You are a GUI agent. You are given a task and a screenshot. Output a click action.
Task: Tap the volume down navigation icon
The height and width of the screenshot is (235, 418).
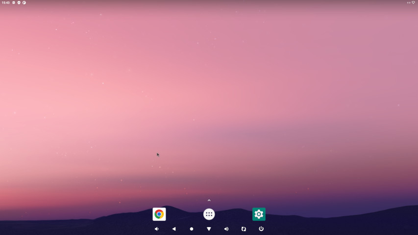pyautogui.click(x=157, y=229)
